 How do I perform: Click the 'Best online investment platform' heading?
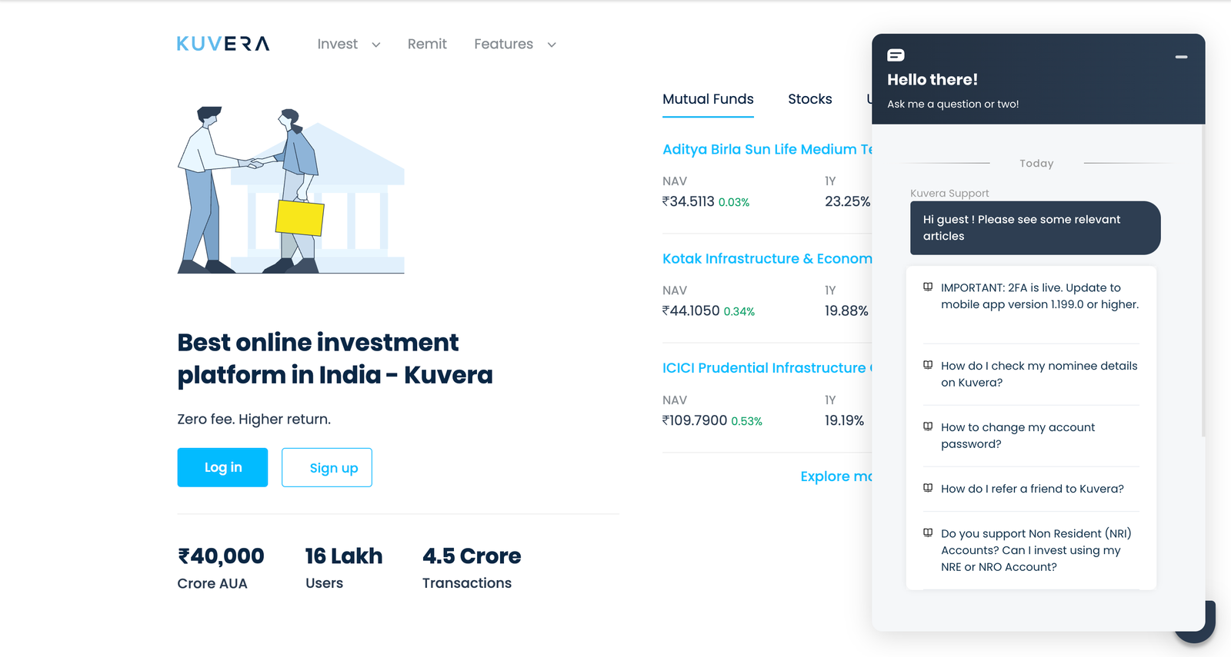335,358
